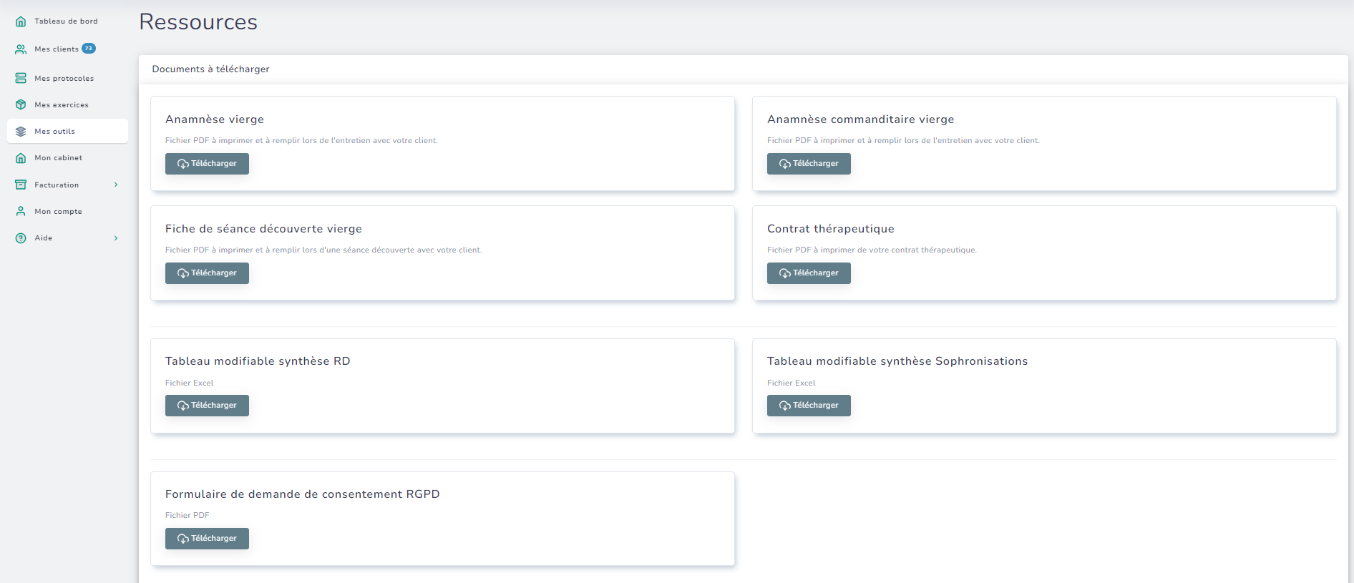Download the Anamnèse commanditaire vierge file
Screen dimensions: 1354x583
point(809,164)
